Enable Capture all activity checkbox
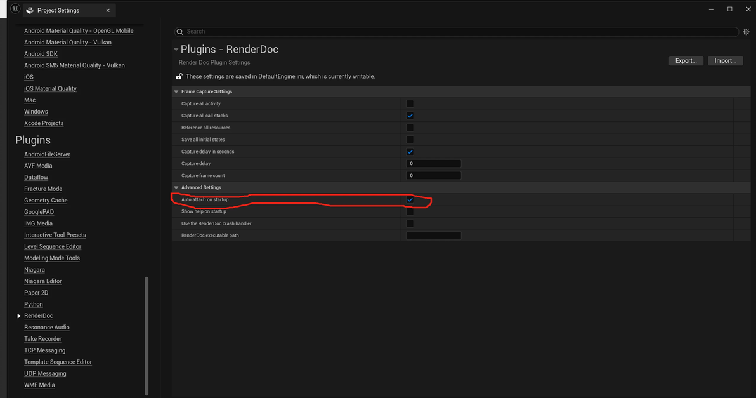Screen dimensions: 756x398 coord(410,103)
